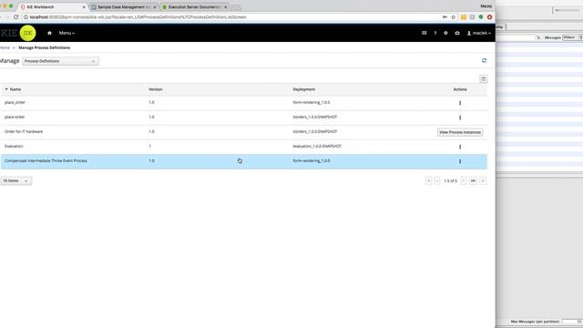Select the Order for IT hardware row

coord(243,132)
